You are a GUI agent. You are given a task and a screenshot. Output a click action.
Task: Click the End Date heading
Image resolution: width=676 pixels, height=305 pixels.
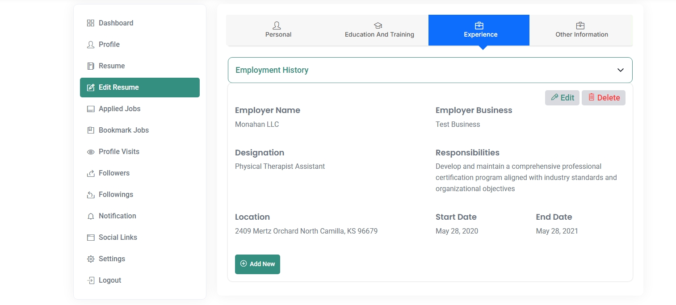[554, 217]
